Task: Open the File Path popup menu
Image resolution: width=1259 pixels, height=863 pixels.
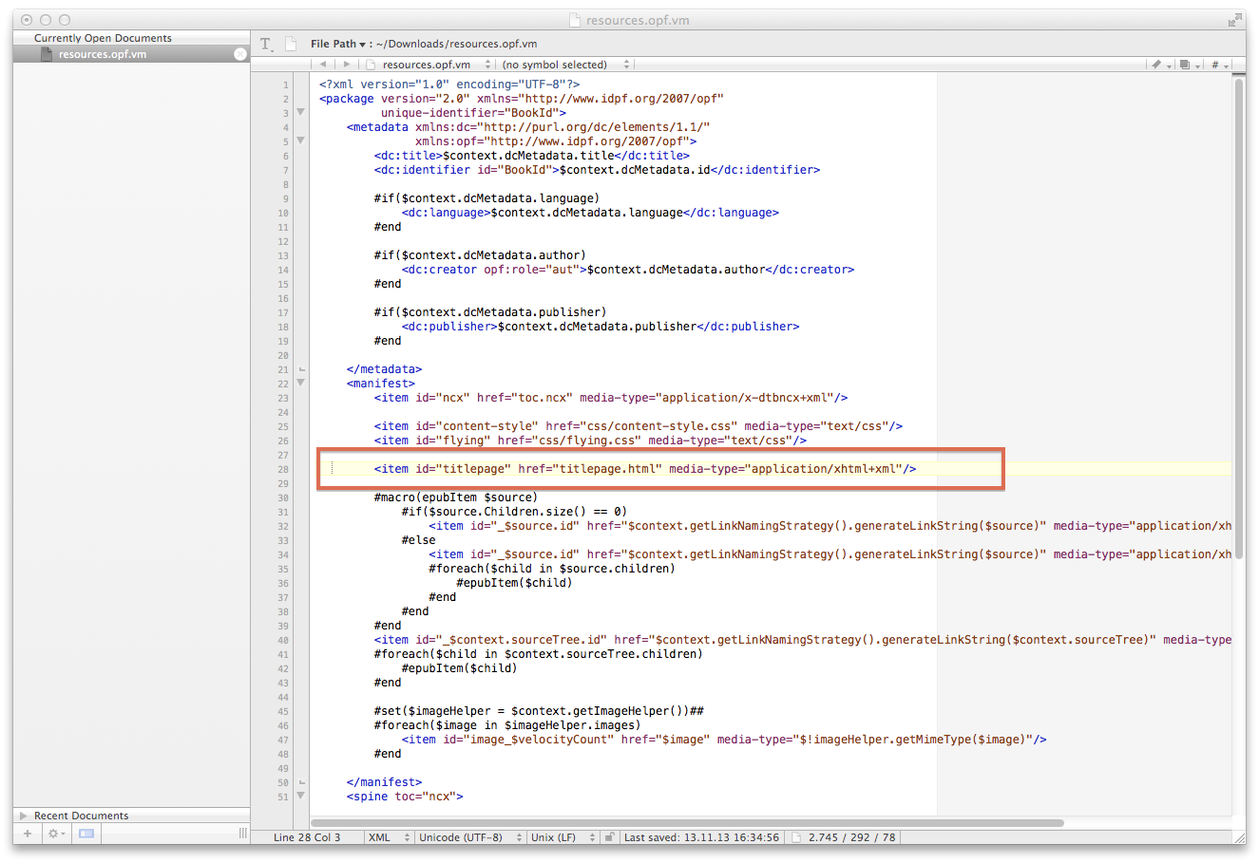Action: click(x=338, y=44)
